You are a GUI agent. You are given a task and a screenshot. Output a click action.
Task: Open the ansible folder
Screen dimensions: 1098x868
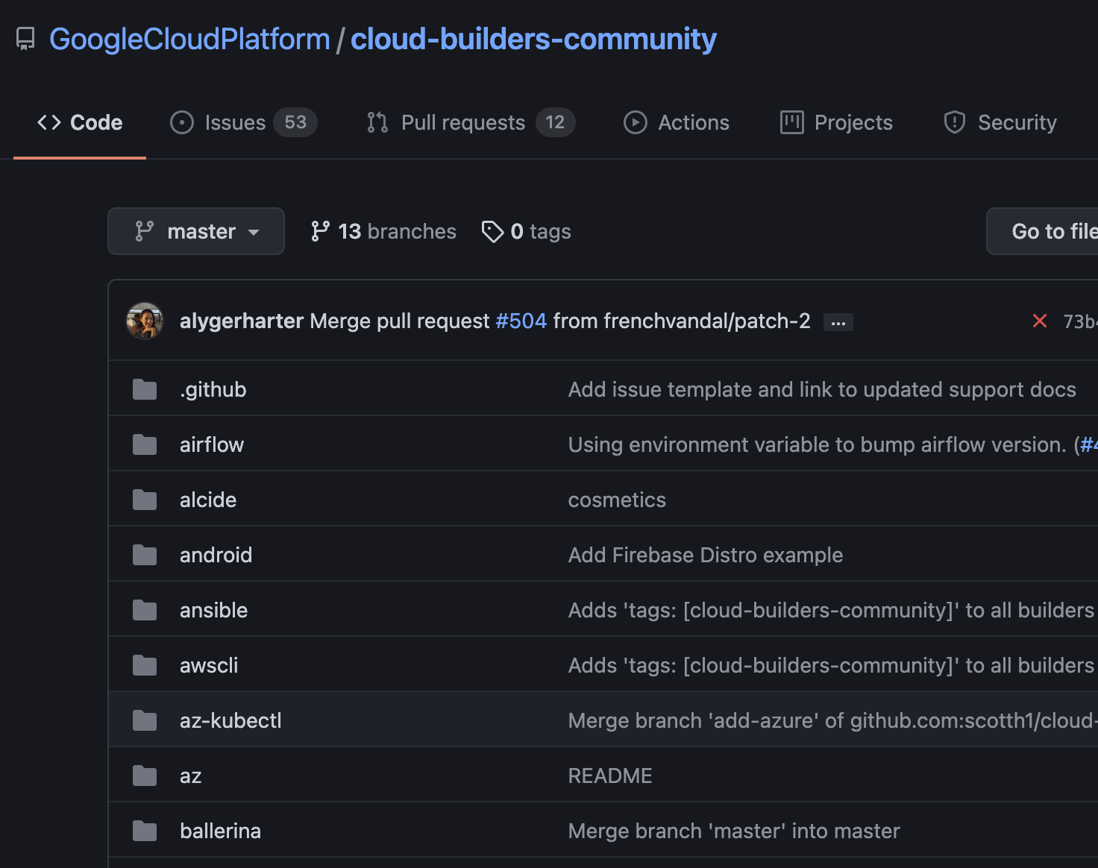pos(214,610)
